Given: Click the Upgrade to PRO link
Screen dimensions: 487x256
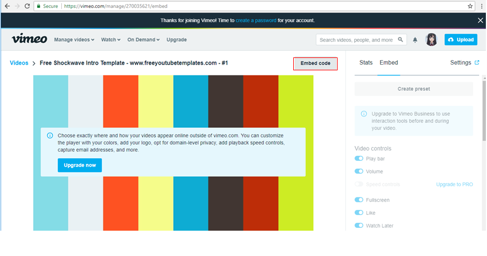Looking at the screenshot, I should [454, 185].
